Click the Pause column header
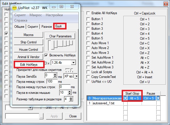 click(x=151, y=94)
